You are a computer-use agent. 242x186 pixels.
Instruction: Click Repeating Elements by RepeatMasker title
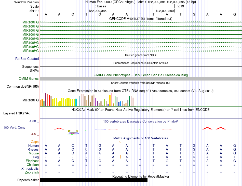(x=141, y=176)
